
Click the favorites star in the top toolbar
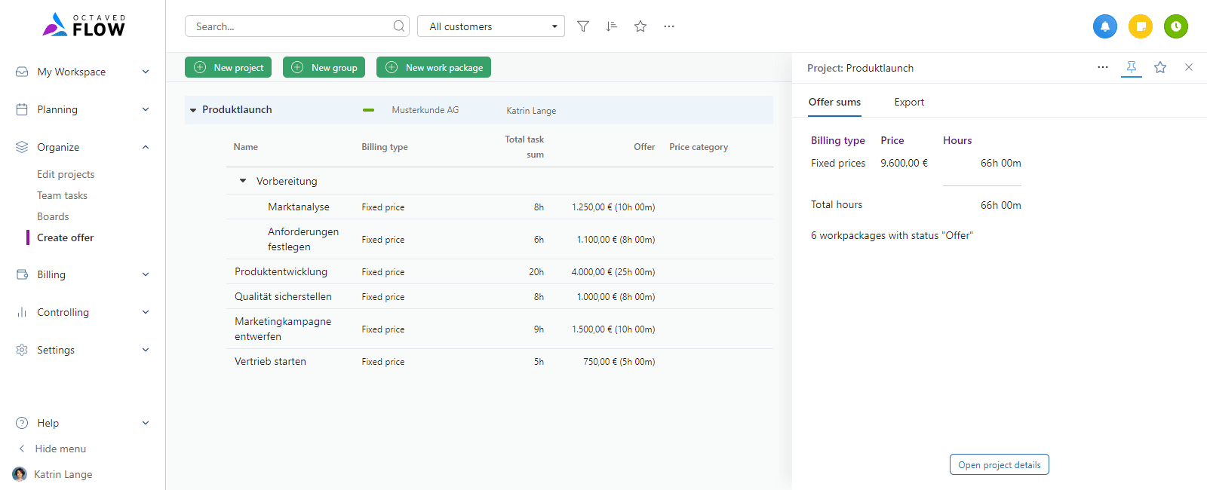(640, 26)
